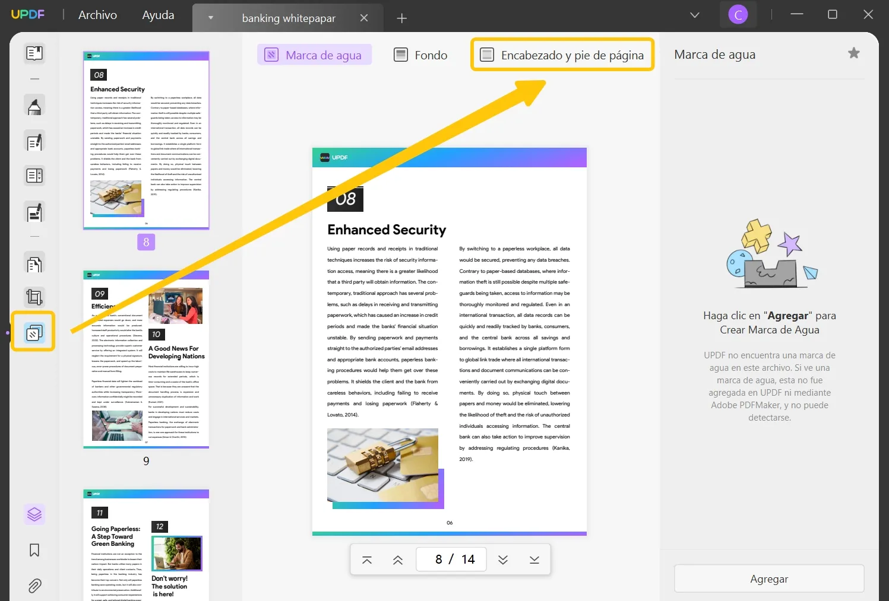Open the Crop Pages tool
This screenshot has height=601, width=889.
tap(34, 297)
